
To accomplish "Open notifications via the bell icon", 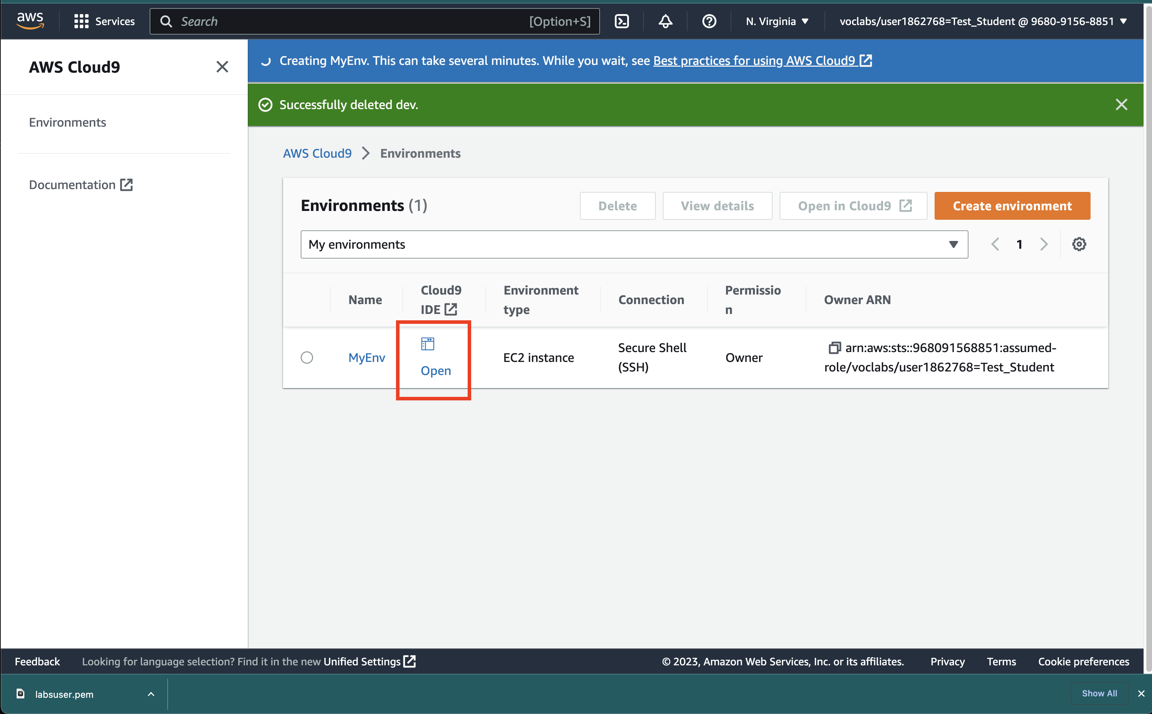I will pos(665,21).
